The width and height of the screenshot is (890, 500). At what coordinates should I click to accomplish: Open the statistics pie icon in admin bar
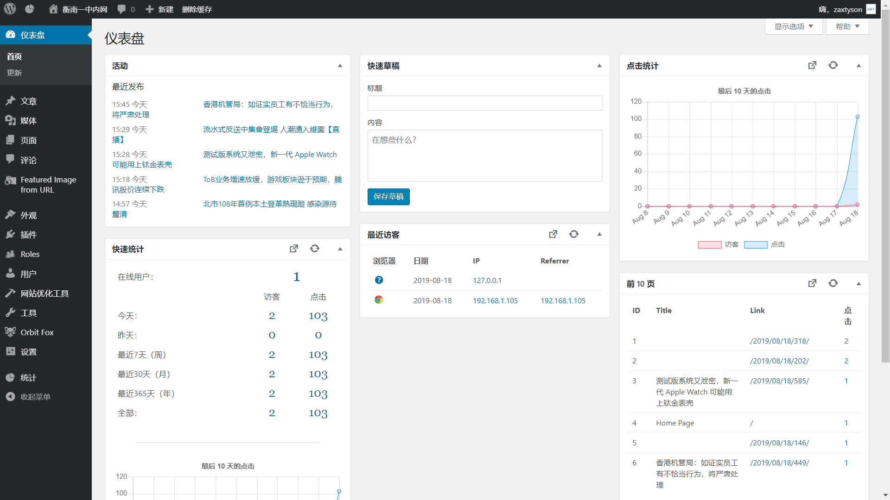point(29,9)
